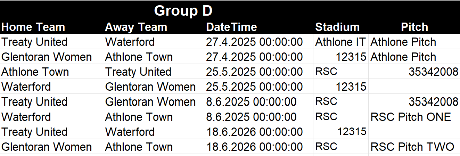Image resolution: width=460 pixels, height=156 pixels.
Task: Click the RSC Pitch ONE cell
Action: 411,117
